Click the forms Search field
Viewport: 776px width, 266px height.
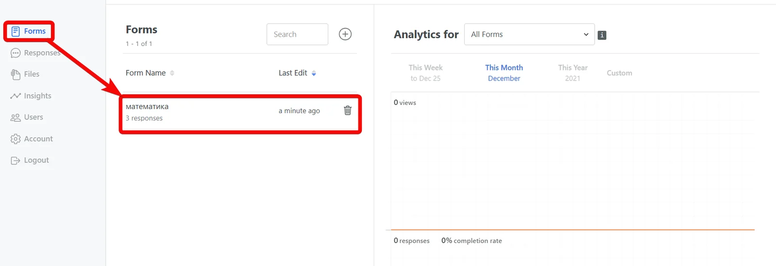pyautogui.click(x=297, y=34)
